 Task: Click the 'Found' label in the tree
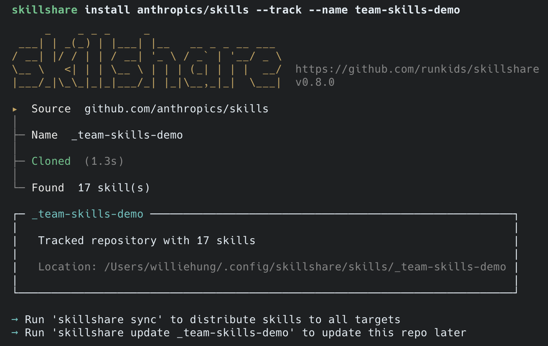[x=48, y=188]
